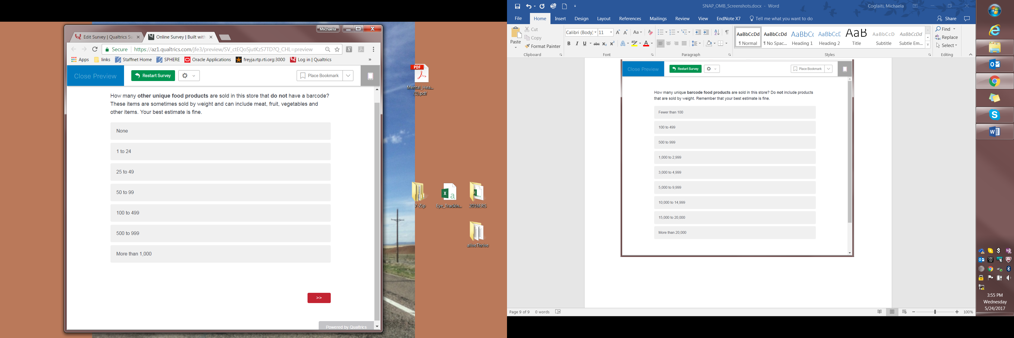Screen dimensions: 1014x338
Task: Open the font name dropdown
Action: pyautogui.click(x=595, y=32)
